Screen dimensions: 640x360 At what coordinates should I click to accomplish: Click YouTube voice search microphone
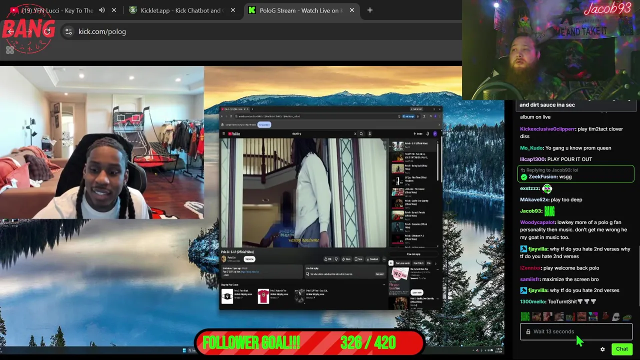pyautogui.click(x=369, y=133)
